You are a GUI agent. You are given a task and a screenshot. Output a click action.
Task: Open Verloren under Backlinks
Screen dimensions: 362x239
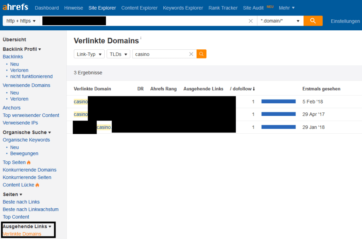(19, 70)
